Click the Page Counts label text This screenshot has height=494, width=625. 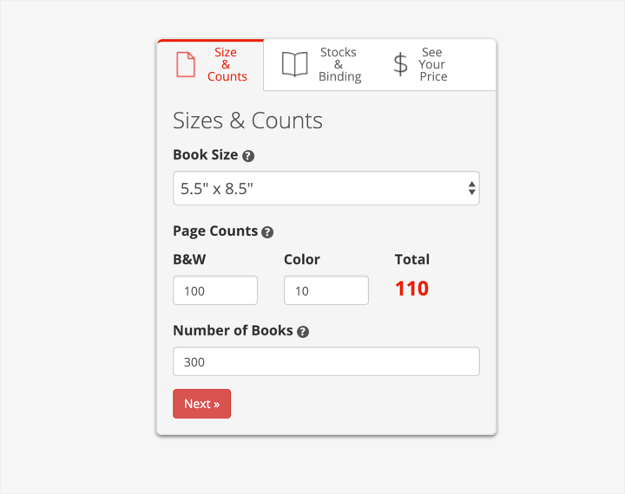point(215,231)
